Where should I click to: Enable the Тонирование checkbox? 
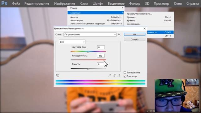pyautogui.click(x=125, y=73)
